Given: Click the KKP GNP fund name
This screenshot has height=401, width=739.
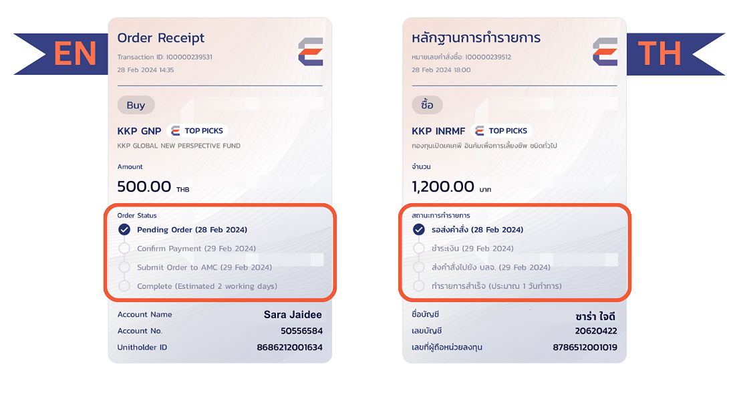Looking at the screenshot, I should pyautogui.click(x=139, y=131).
